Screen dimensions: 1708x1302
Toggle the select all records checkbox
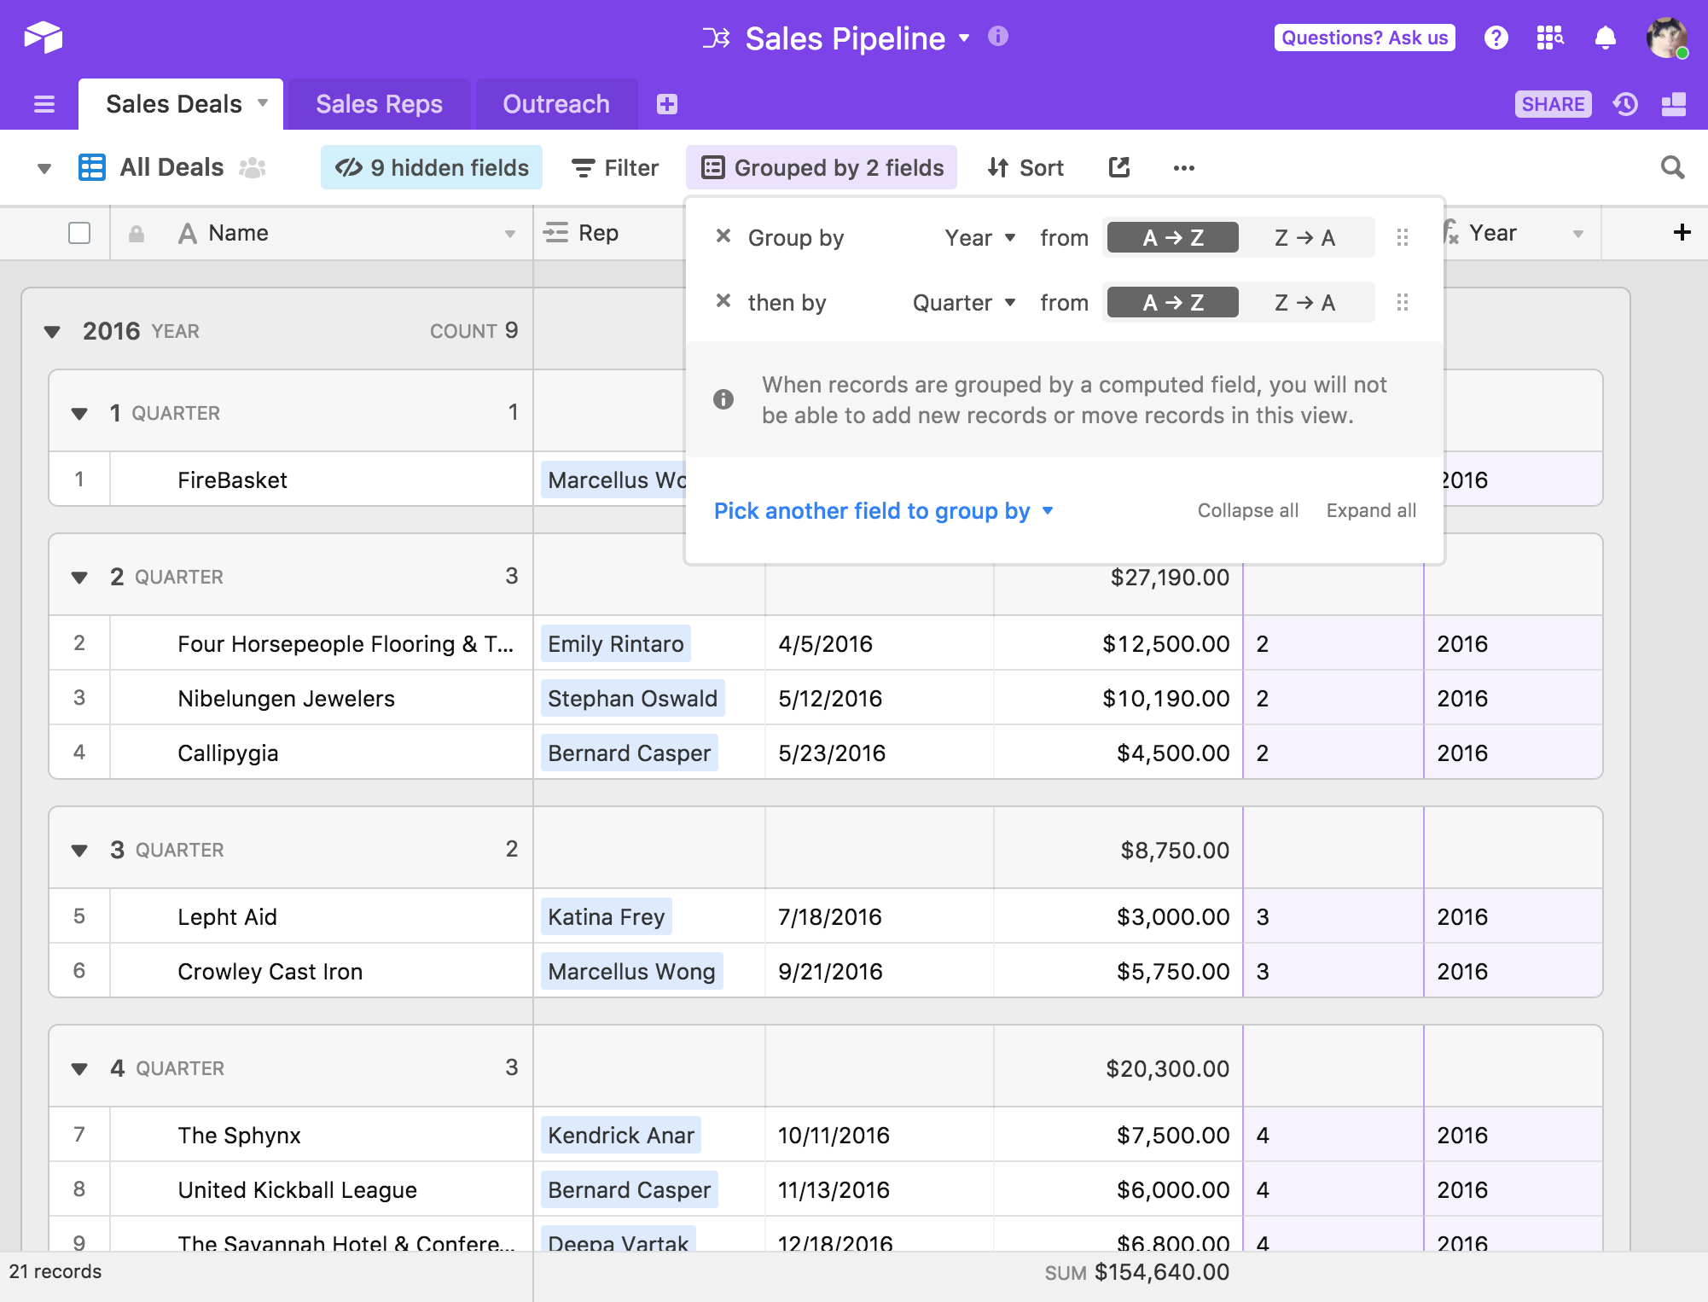[x=79, y=233]
